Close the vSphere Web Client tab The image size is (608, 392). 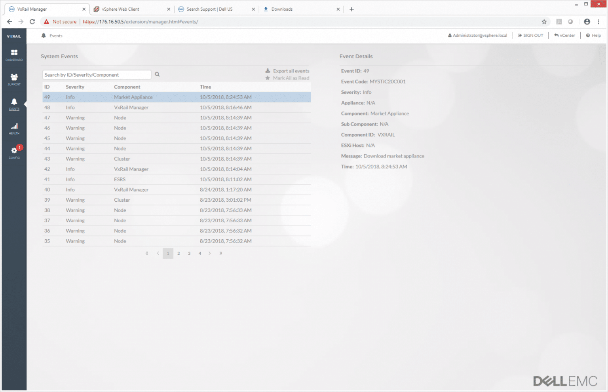(169, 9)
